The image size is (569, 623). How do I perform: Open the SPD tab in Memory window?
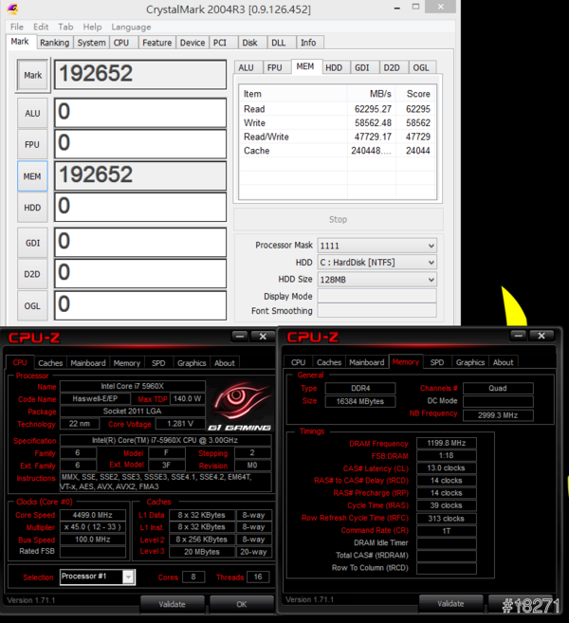click(x=436, y=362)
